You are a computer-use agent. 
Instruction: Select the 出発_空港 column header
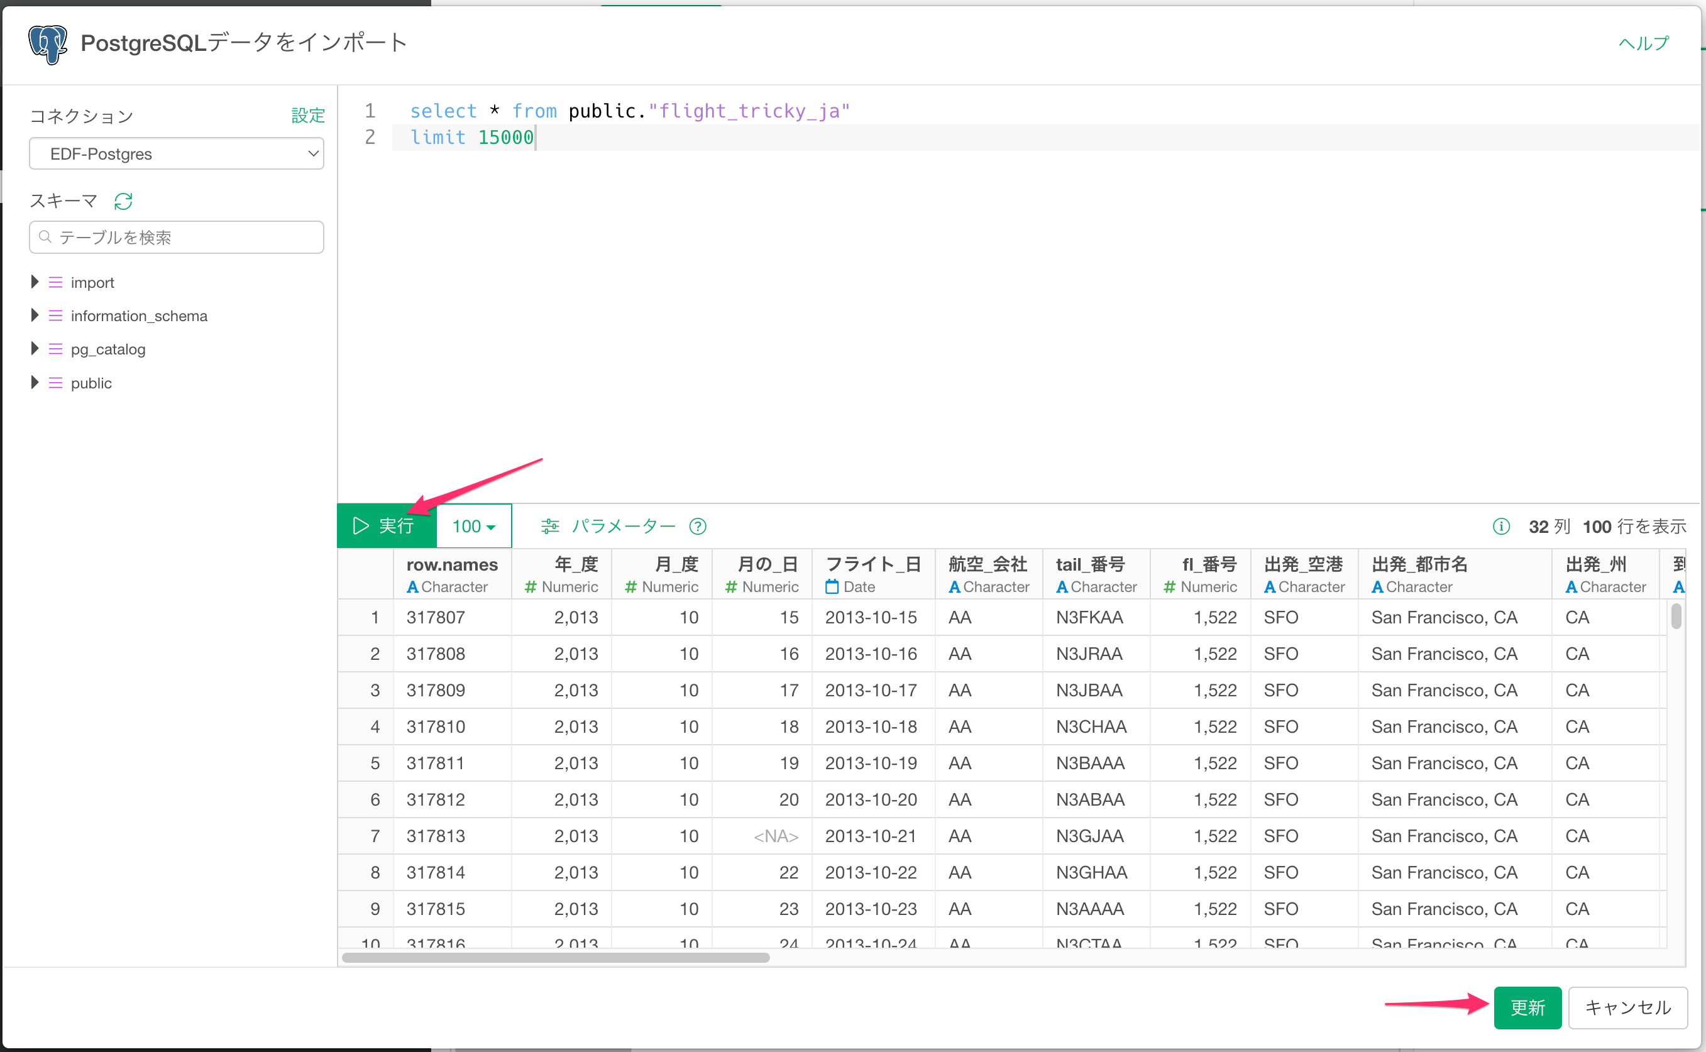pos(1304,574)
